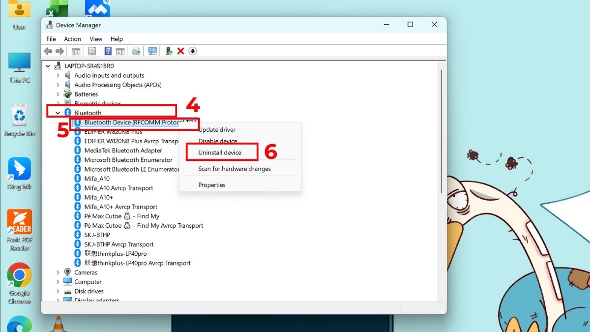Select the EDIFIER W820NB Plus row
The image size is (590, 332).
coord(113,132)
